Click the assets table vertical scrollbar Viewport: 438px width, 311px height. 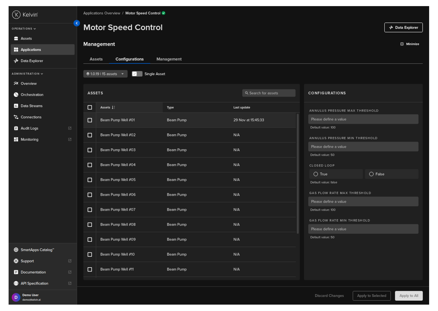(298, 174)
